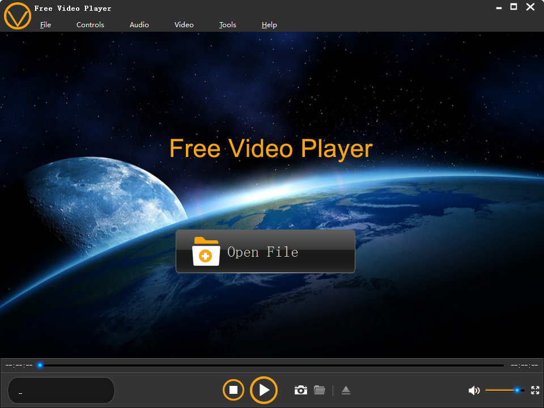
Task: Open the Audio menu dropdown
Action: (x=139, y=25)
